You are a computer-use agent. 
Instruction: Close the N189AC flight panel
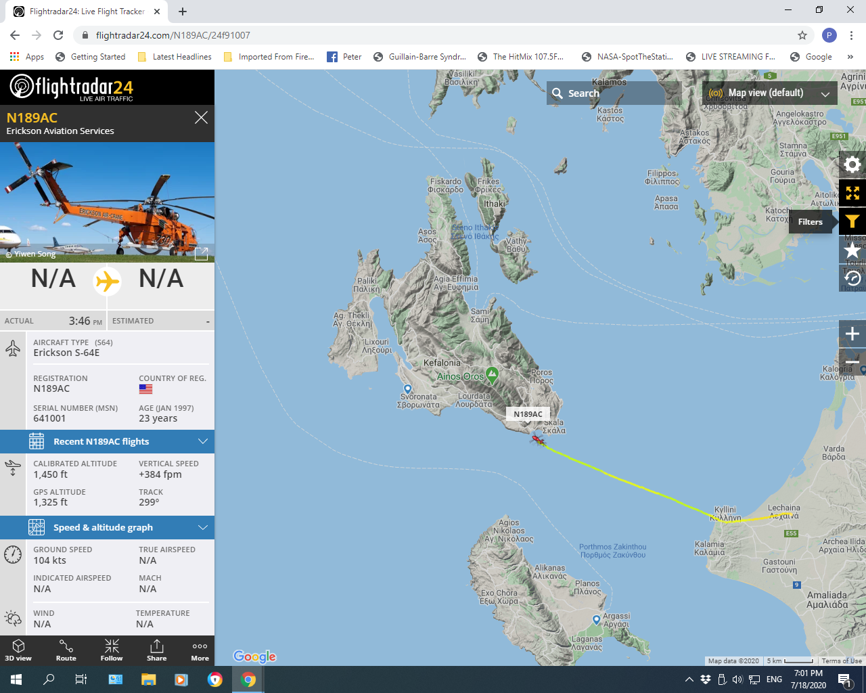[x=201, y=118]
